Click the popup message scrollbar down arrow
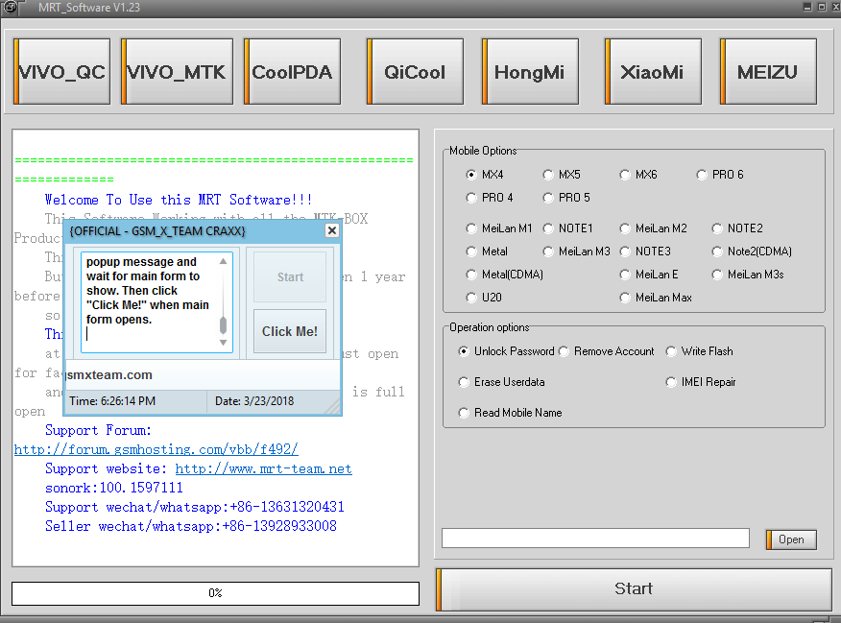 [223, 343]
